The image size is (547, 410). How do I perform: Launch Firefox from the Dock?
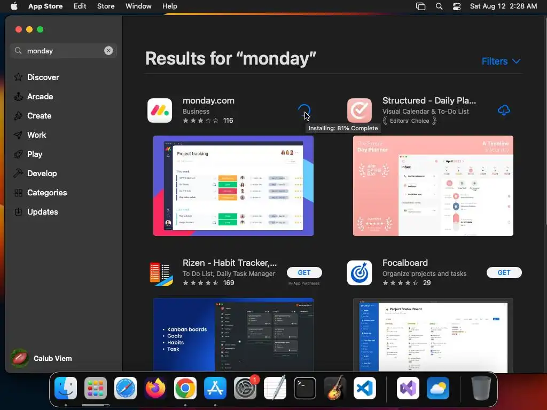click(155, 388)
